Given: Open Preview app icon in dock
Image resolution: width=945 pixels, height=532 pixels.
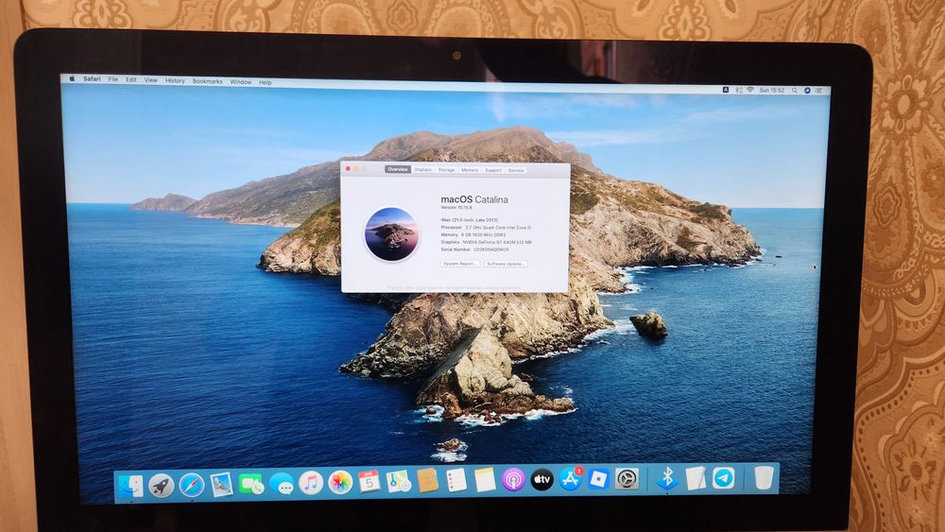Looking at the screenshot, I should pos(221,484).
